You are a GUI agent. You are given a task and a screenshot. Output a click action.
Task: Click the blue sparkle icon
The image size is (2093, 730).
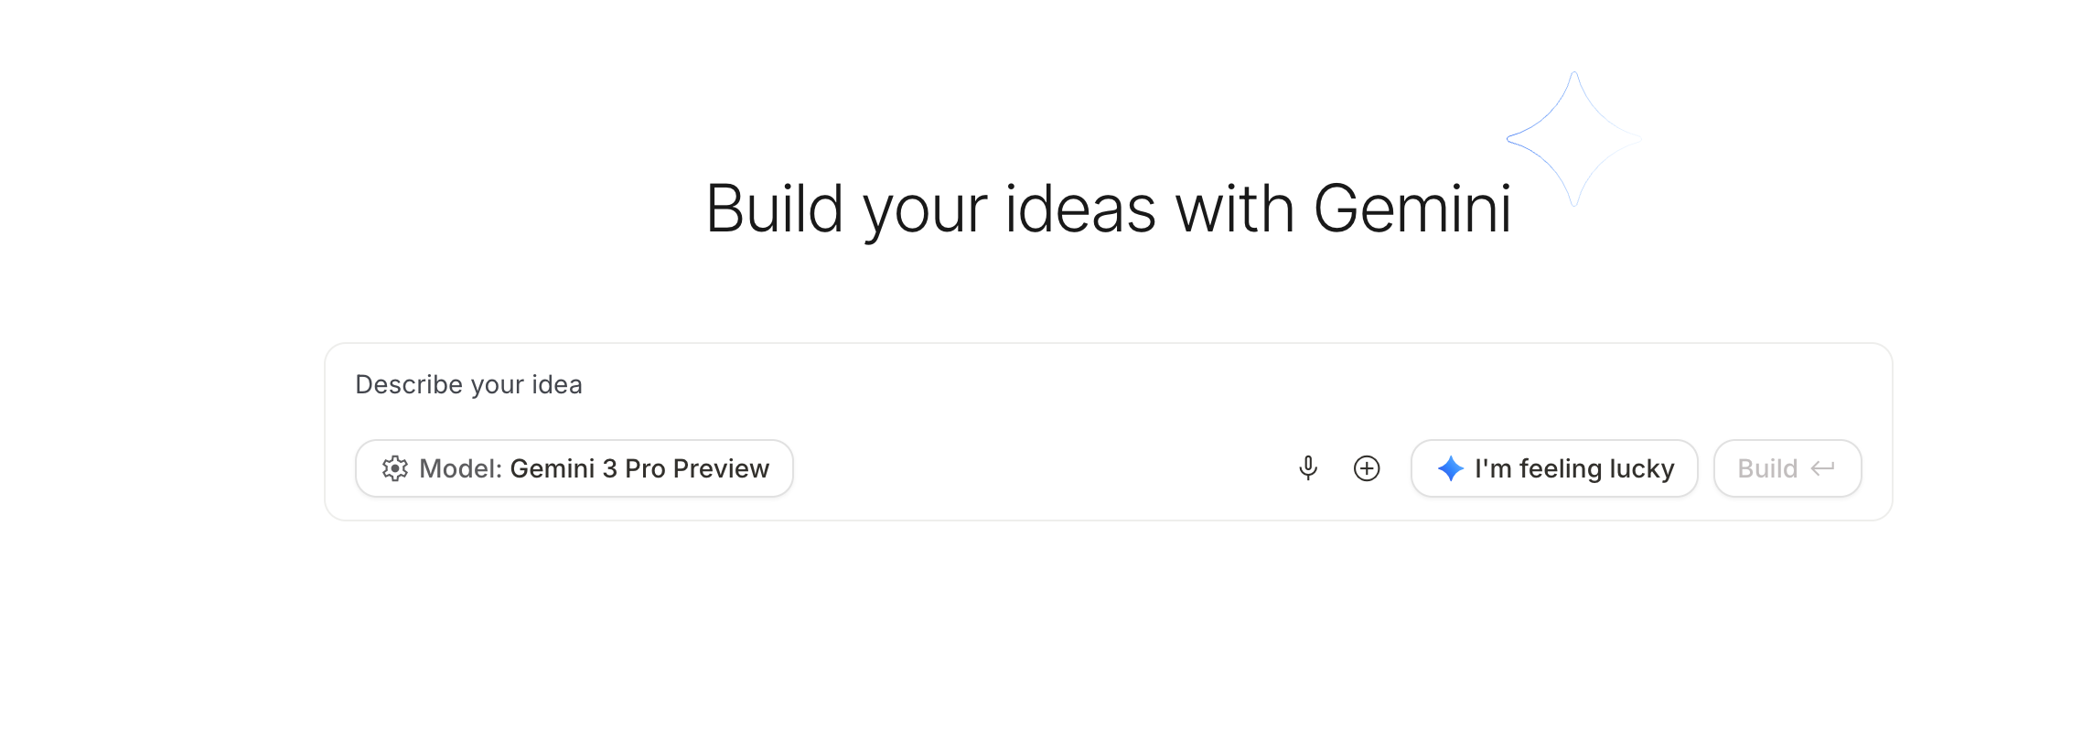(x=1450, y=468)
